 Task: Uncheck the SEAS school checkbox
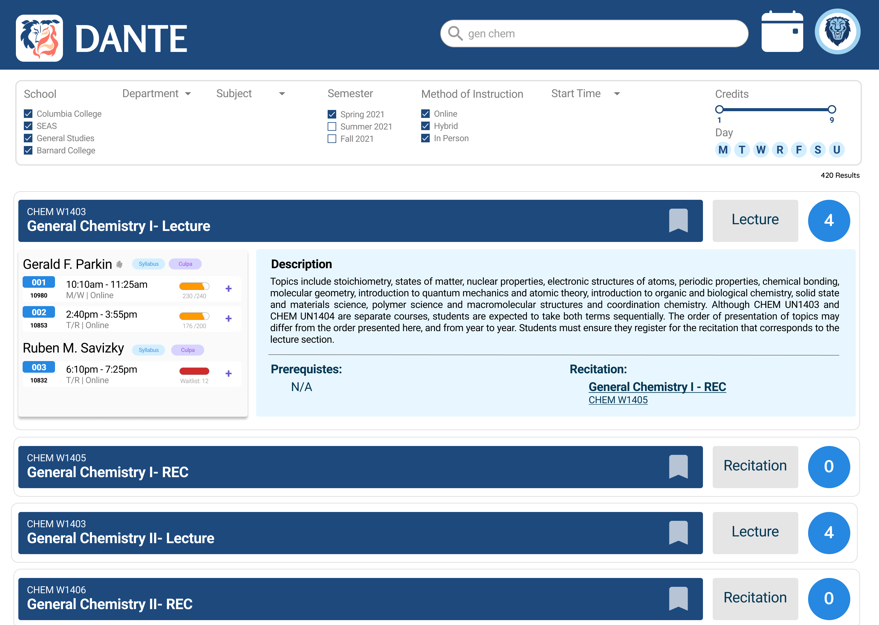tap(28, 126)
